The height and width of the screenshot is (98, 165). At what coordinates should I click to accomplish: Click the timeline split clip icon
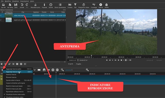(x=39, y=70)
